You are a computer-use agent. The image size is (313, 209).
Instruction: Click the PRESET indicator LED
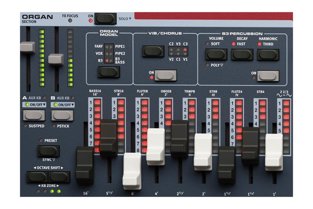41,140
